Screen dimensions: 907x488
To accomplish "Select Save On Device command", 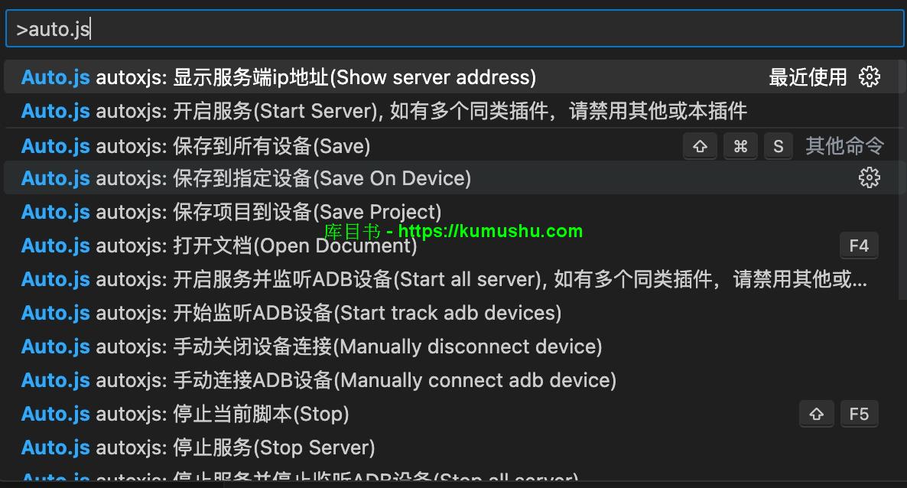I will [453, 177].
